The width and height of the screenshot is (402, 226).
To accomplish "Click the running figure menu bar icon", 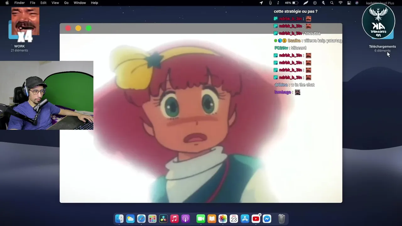I will click(323, 3).
